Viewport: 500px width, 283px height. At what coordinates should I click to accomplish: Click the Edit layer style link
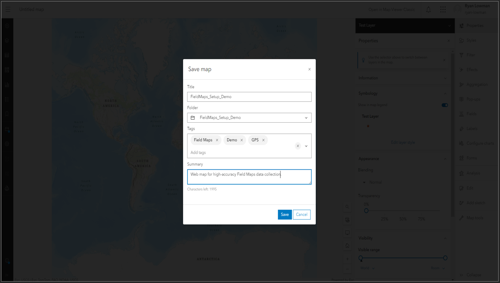tap(403, 142)
